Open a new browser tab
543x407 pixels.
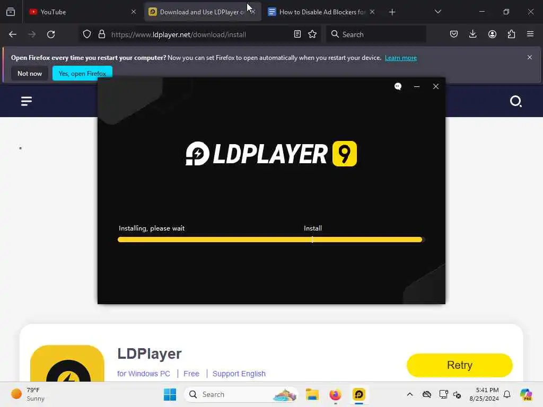[392, 12]
